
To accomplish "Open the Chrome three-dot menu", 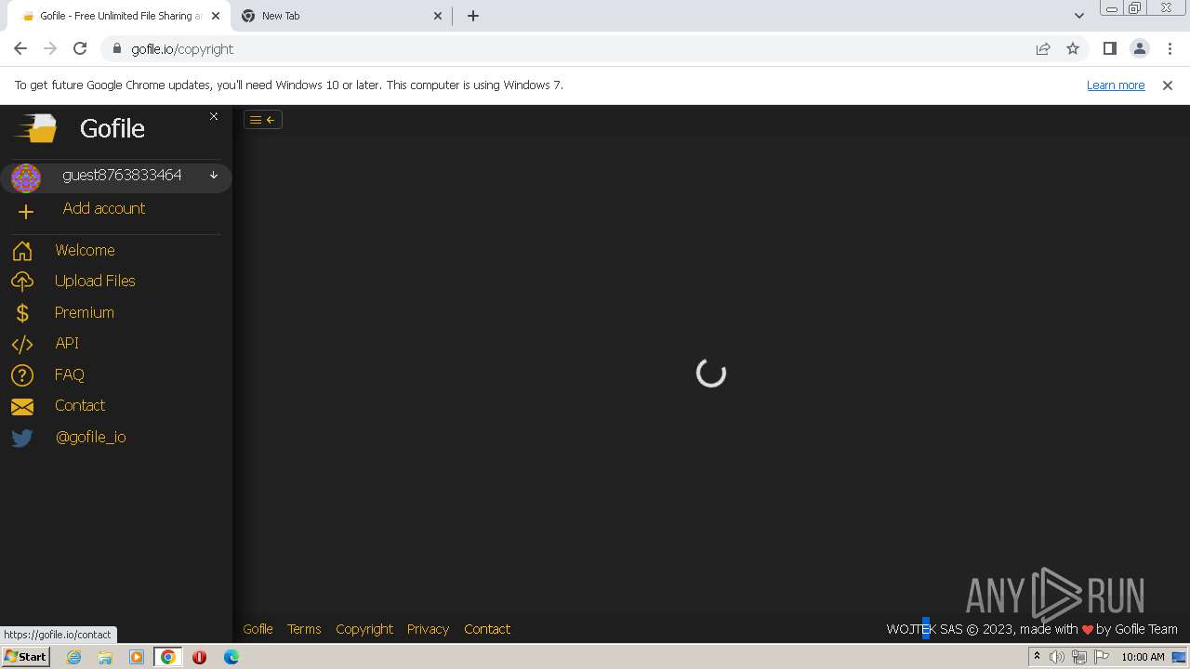I will click(1169, 48).
